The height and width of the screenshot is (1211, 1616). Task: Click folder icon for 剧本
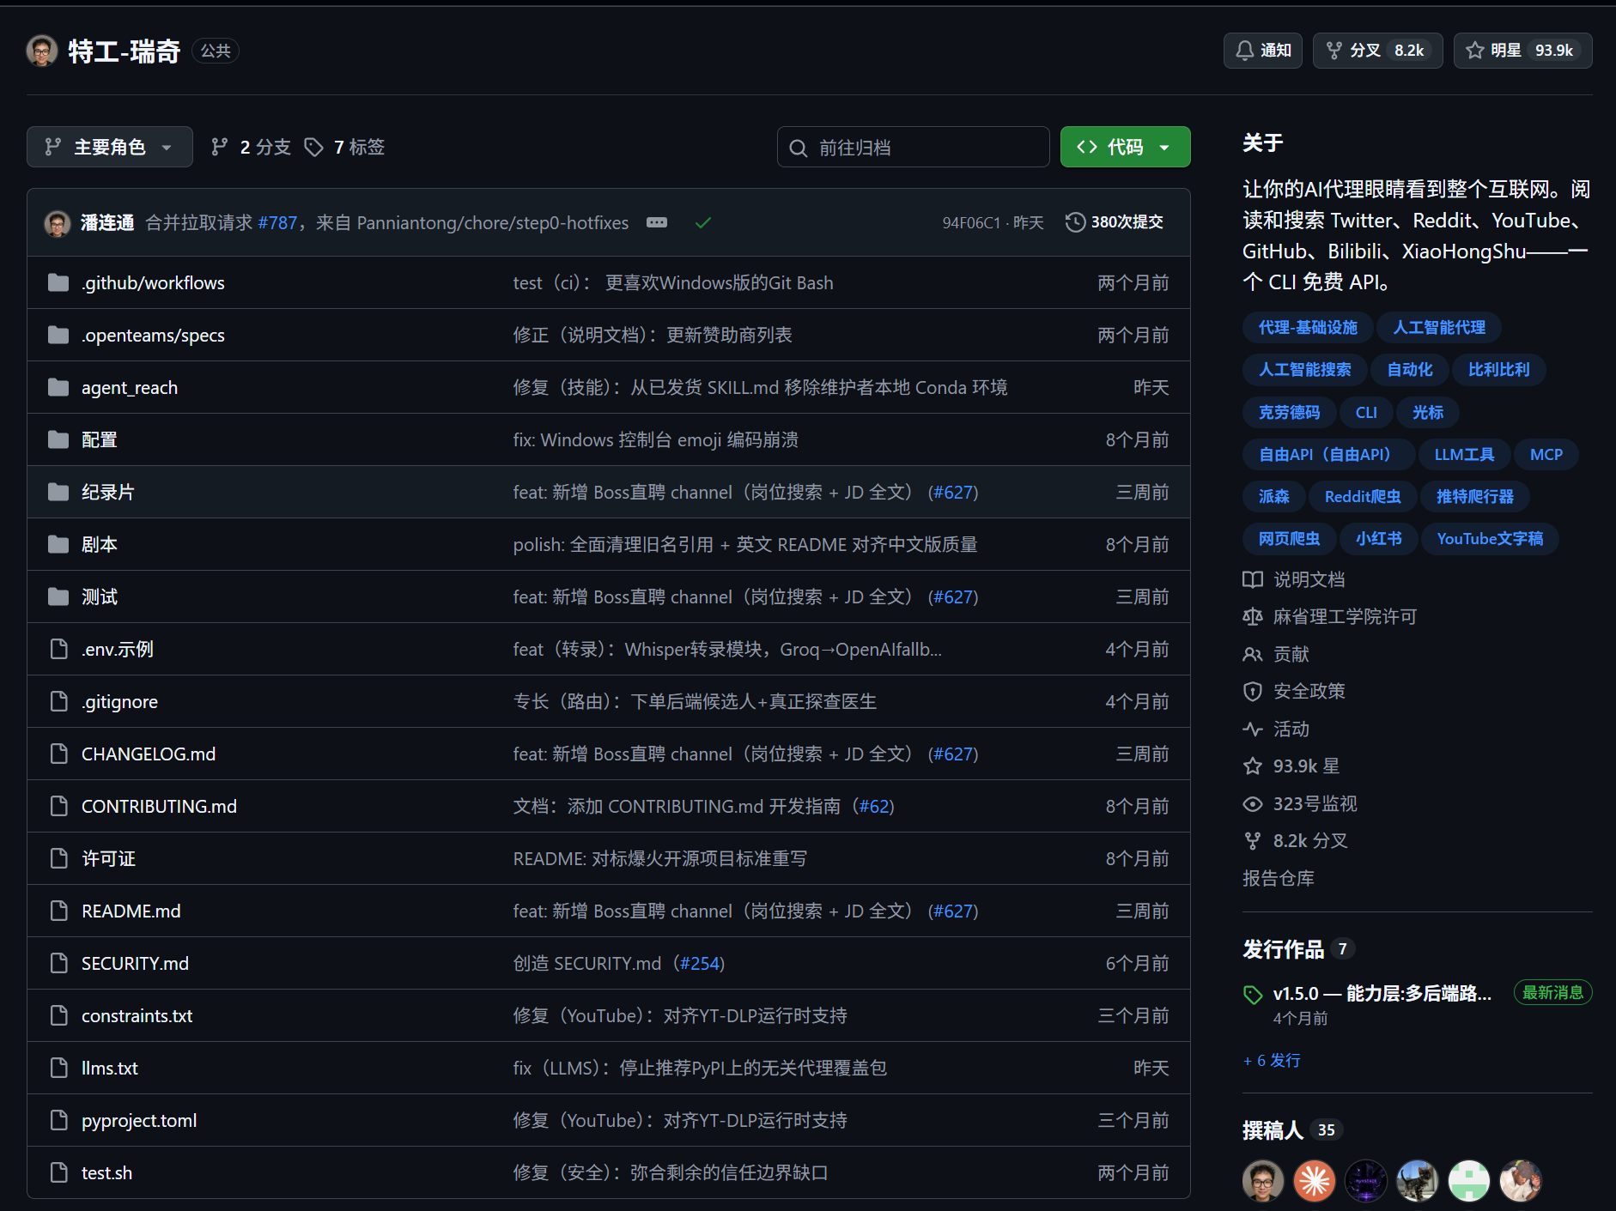58,544
